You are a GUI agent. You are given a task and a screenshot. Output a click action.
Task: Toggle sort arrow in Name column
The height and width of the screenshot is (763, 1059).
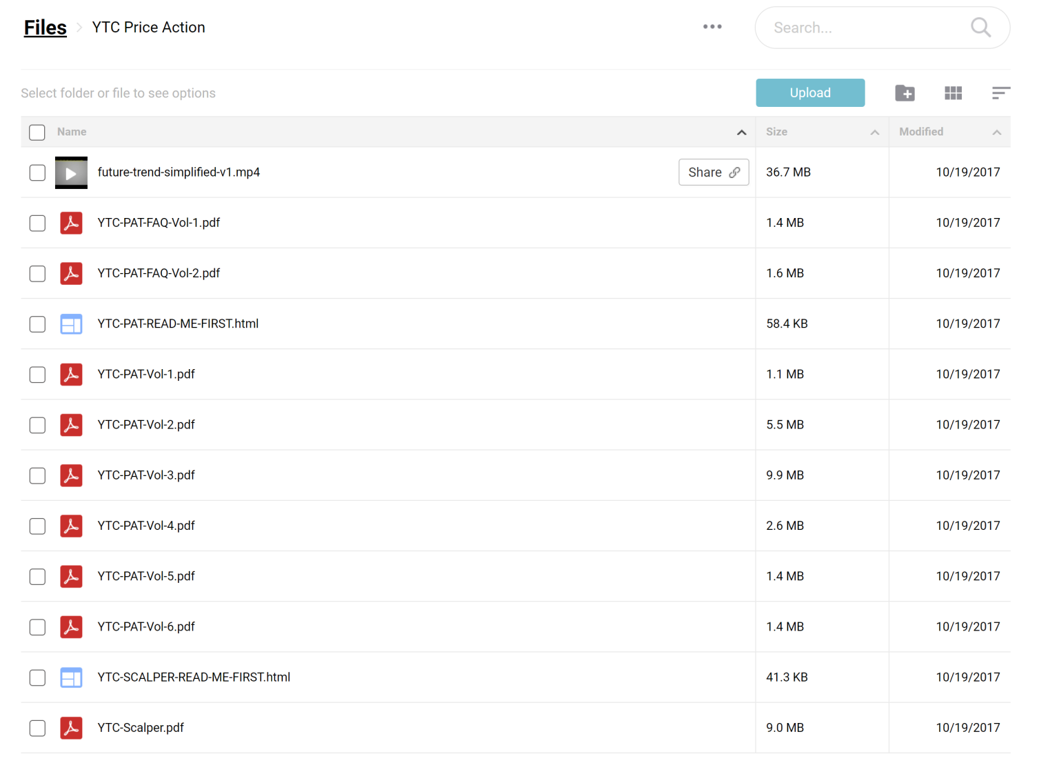pyautogui.click(x=741, y=132)
